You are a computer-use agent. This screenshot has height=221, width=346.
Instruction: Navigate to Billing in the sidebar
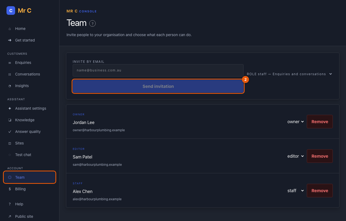point(30,189)
